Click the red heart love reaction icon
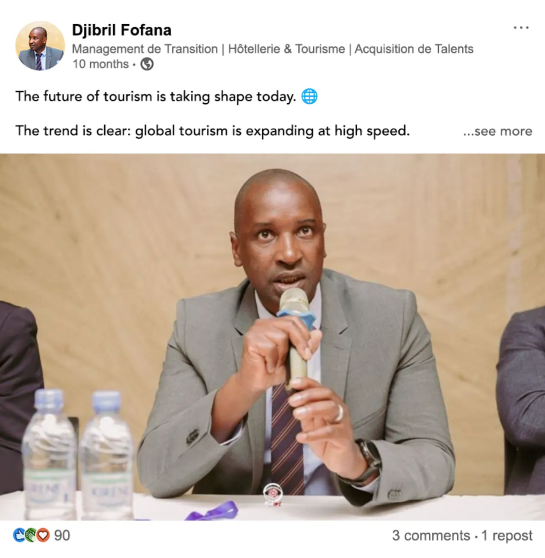The width and height of the screenshot is (545, 558). [x=43, y=535]
